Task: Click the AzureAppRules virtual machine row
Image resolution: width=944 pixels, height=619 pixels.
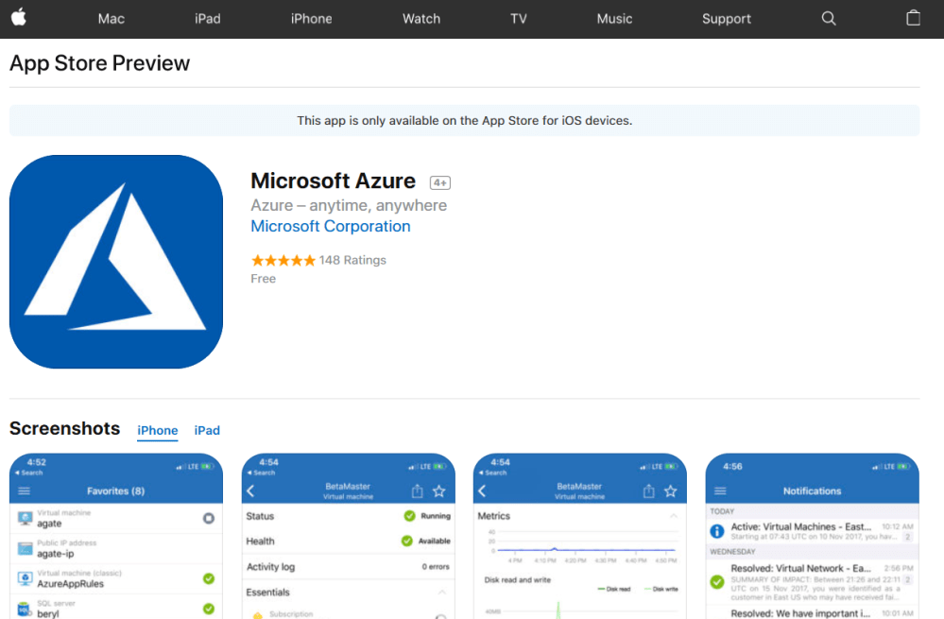Action: pos(115,578)
